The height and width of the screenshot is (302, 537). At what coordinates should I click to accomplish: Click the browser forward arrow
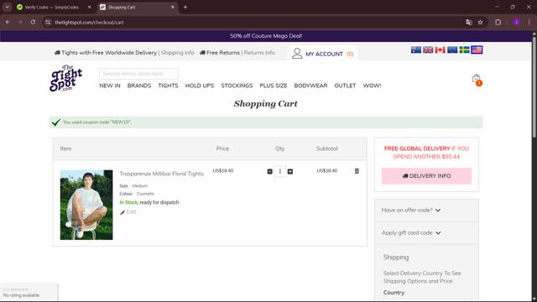[x=20, y=23]
